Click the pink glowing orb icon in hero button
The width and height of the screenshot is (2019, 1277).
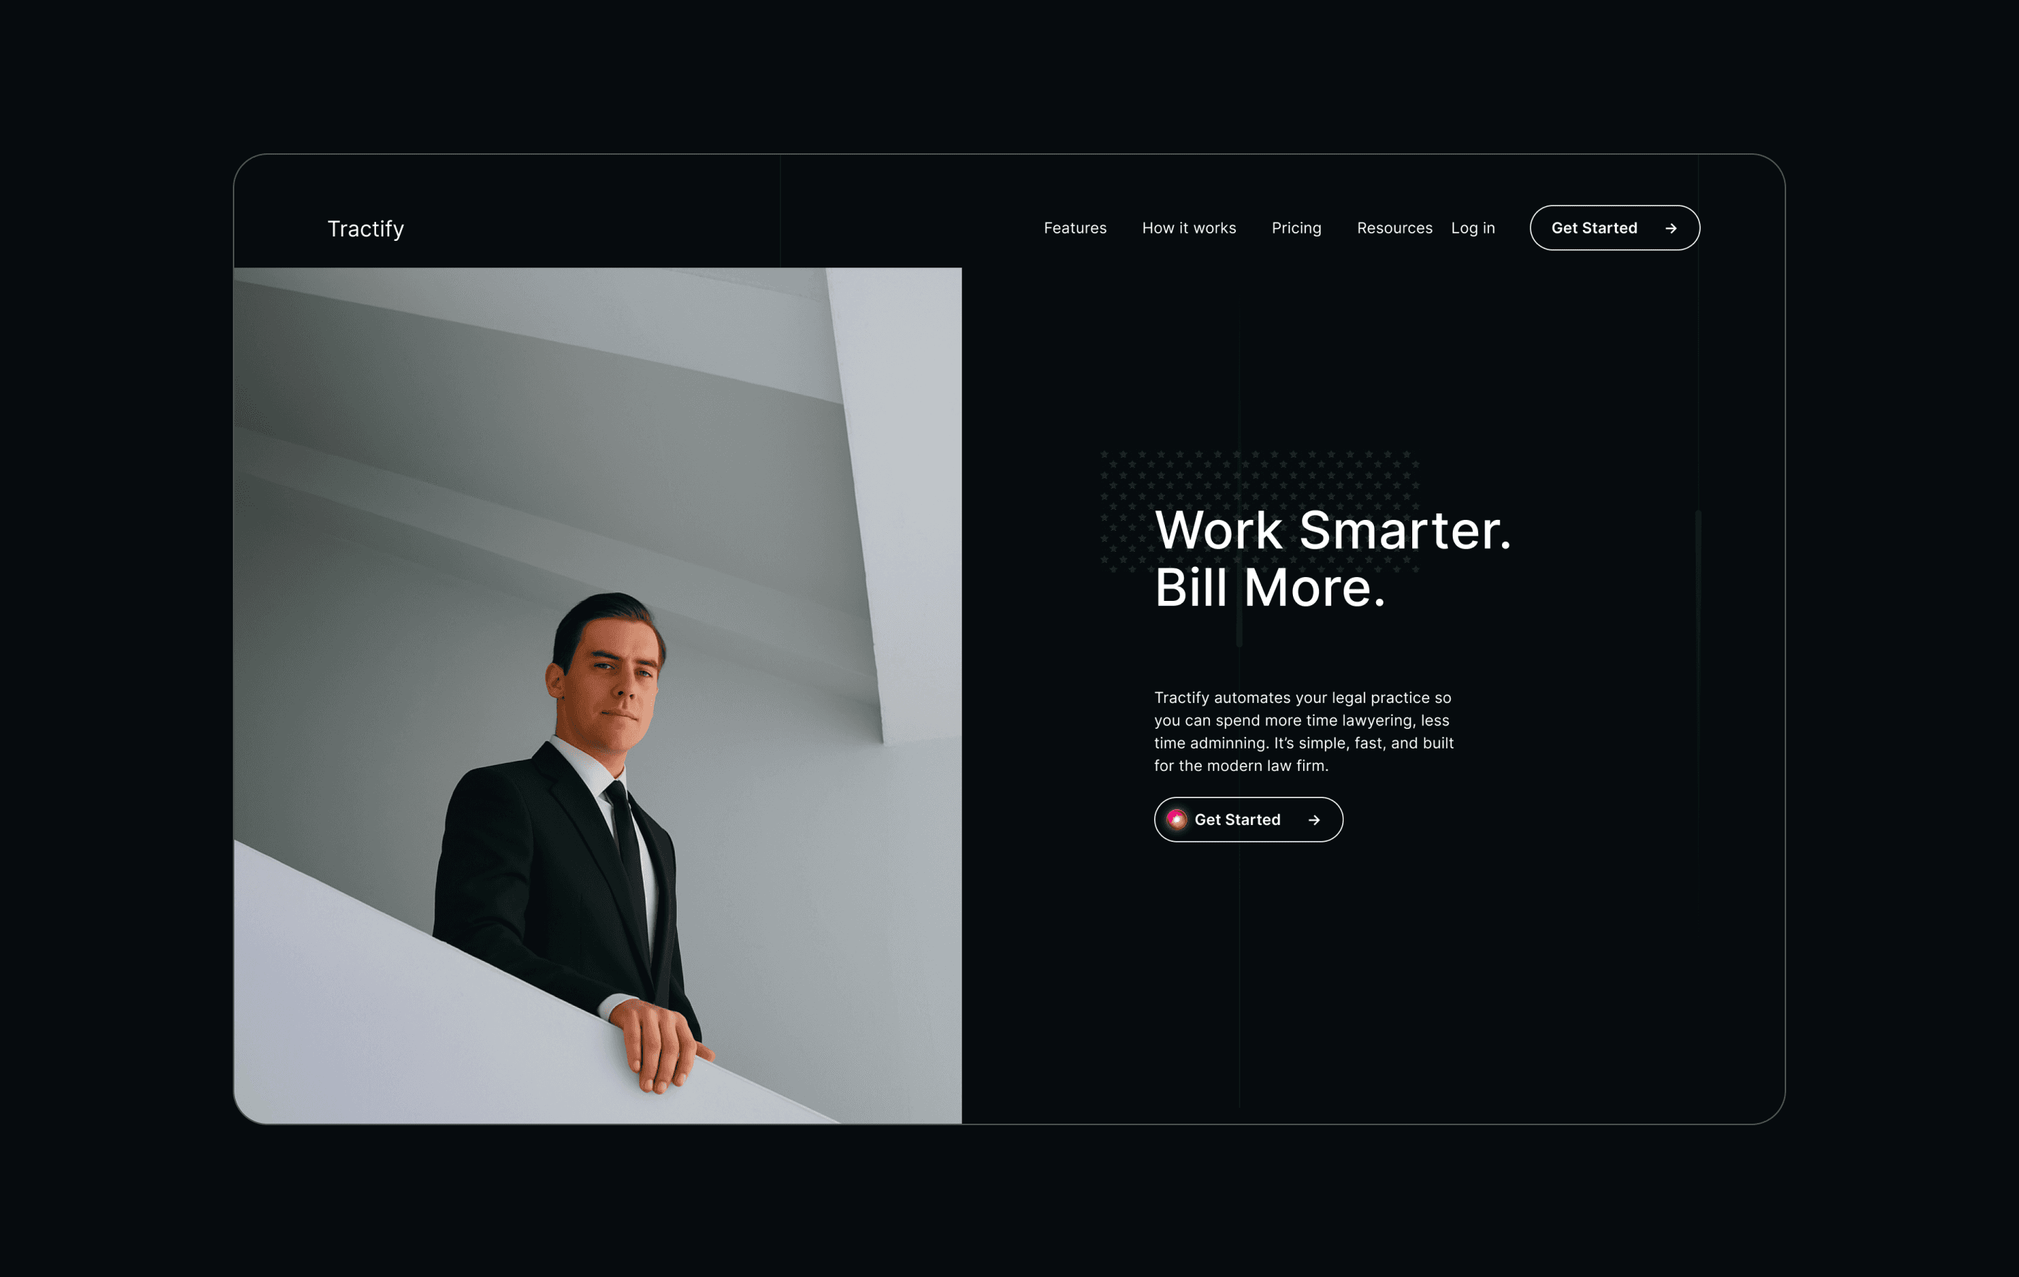pyautogui.click(x=1177, y=819)
